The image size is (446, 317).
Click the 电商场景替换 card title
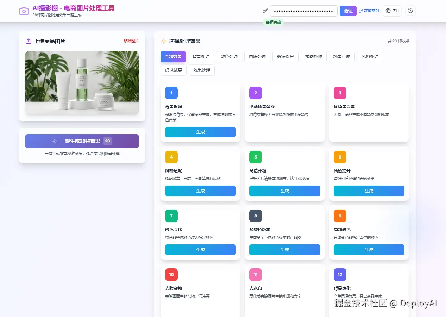point(262,107)
